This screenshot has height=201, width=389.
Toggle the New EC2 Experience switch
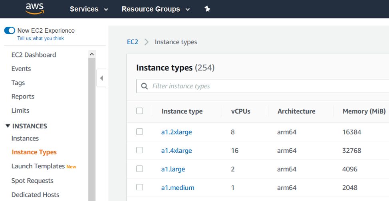(10, 31)
